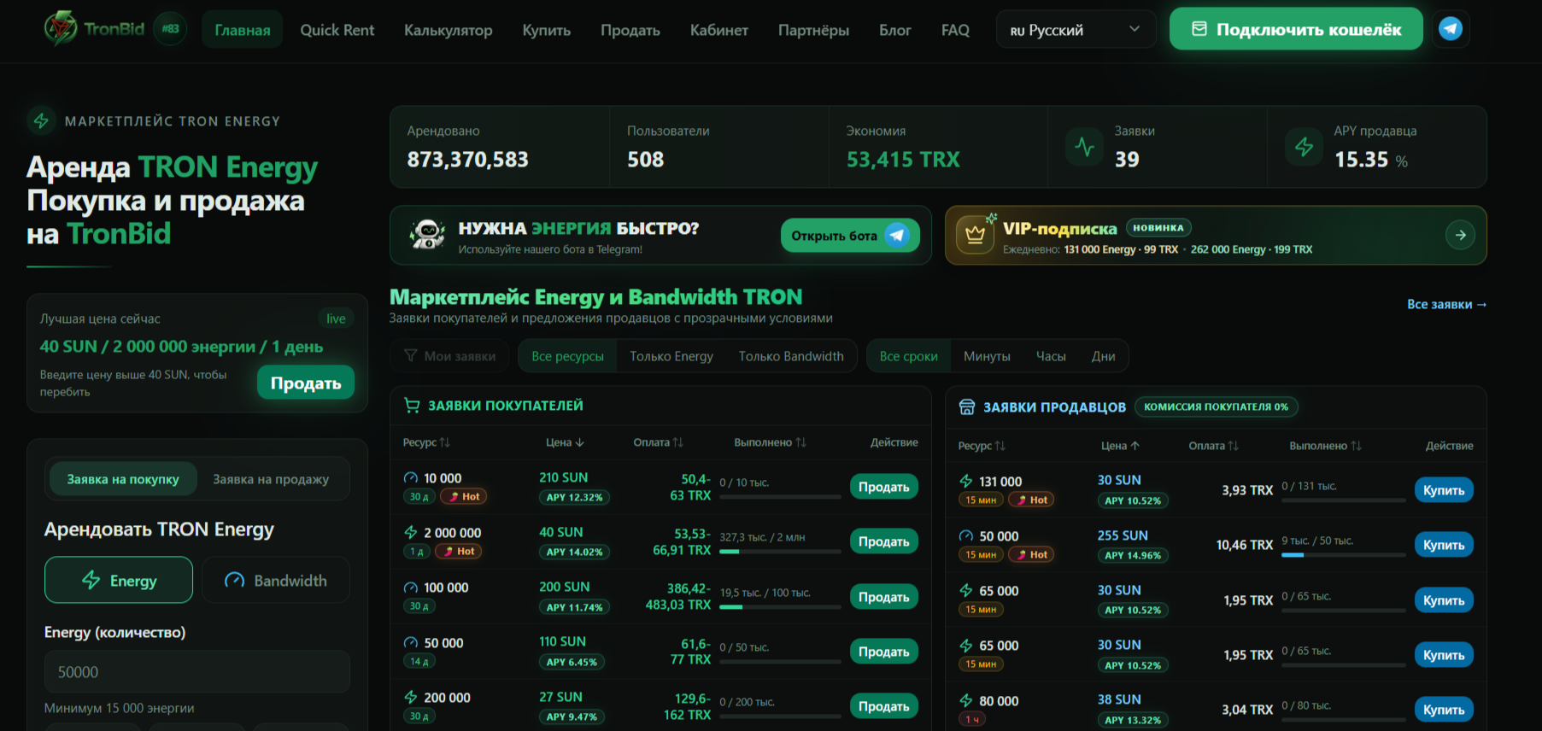Click the #83 rank badge

(171, 29)
